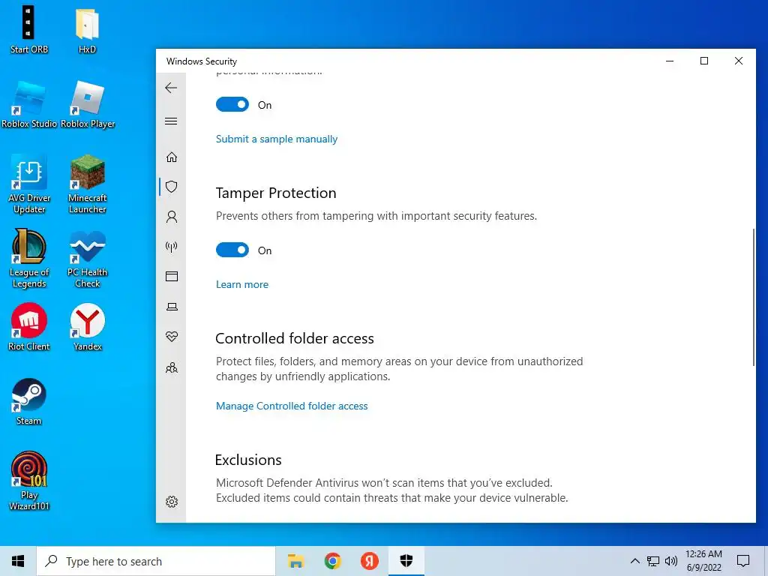The image size is (768, 576).
Task: Go to Home in the Security sidebar
Action: point(172,157)
